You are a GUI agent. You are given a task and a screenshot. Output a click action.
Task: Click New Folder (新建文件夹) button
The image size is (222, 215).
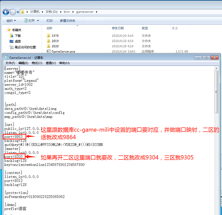(67, 21)
